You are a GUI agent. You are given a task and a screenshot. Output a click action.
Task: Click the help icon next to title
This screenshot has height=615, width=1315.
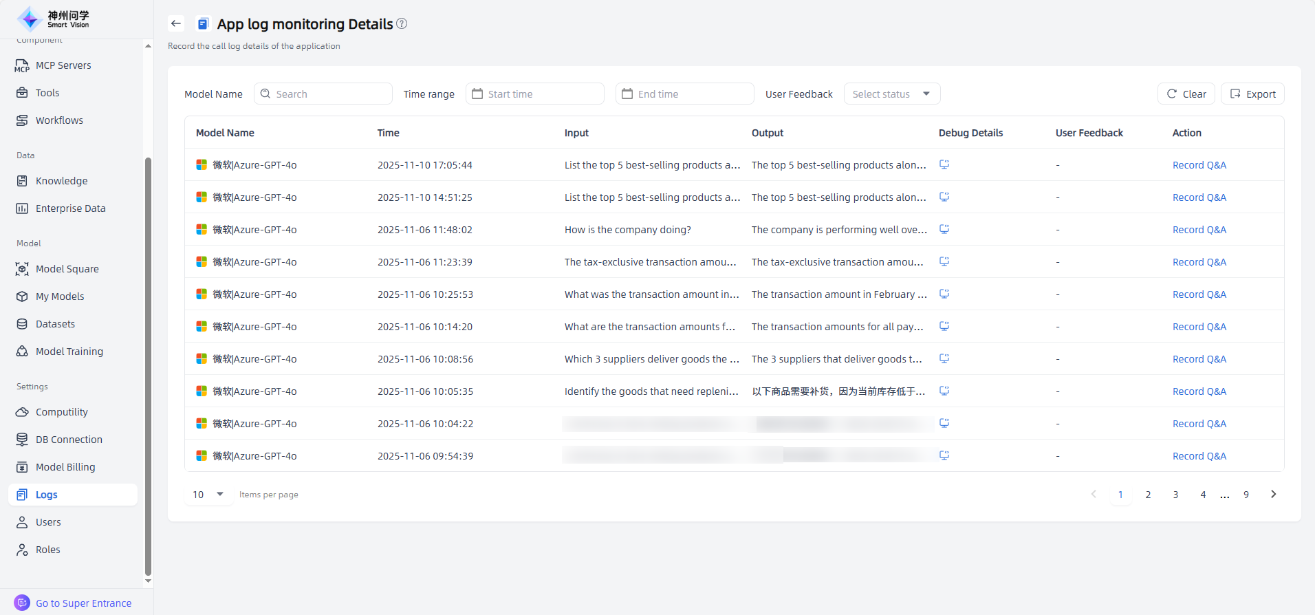(x=402, y=23)
